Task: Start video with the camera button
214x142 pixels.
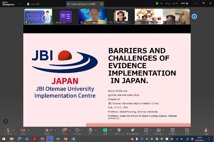Action: [23, 130]
